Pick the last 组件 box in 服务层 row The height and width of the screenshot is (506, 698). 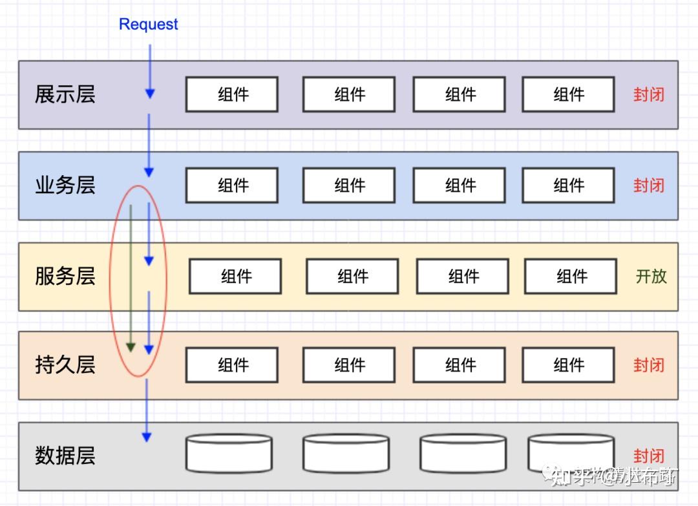pos(571,277)
